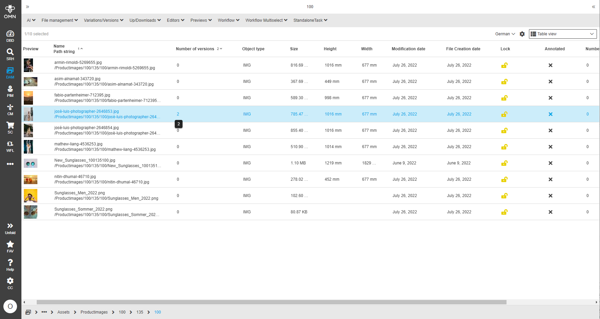This screenshot has height=319, width=600.
Task: Open the SC shopping cart module
Action: (10, 128)
